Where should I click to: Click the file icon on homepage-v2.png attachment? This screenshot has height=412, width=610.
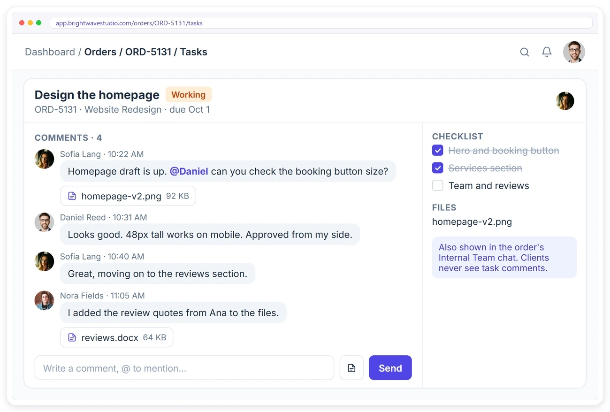click(72, 196)
